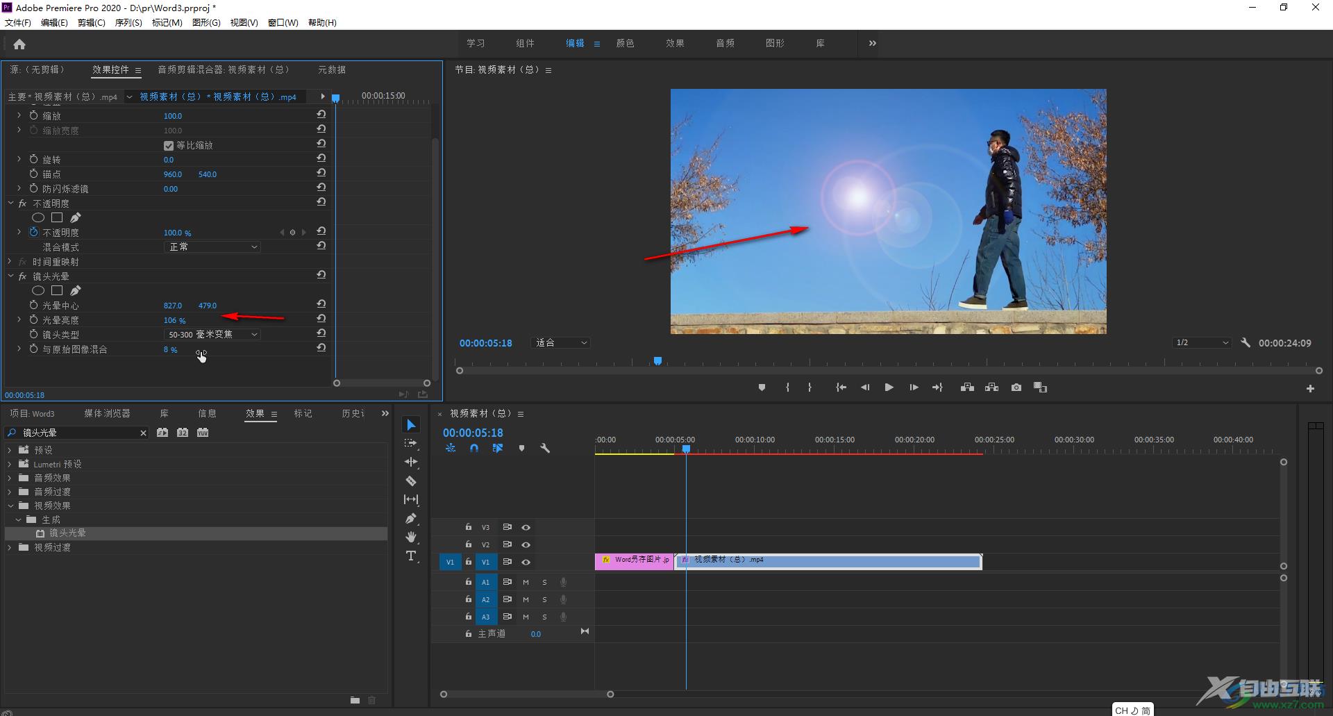Expand the Video Transitions folder
This screenshot has width=1333, height=716.
pos(10,547)
